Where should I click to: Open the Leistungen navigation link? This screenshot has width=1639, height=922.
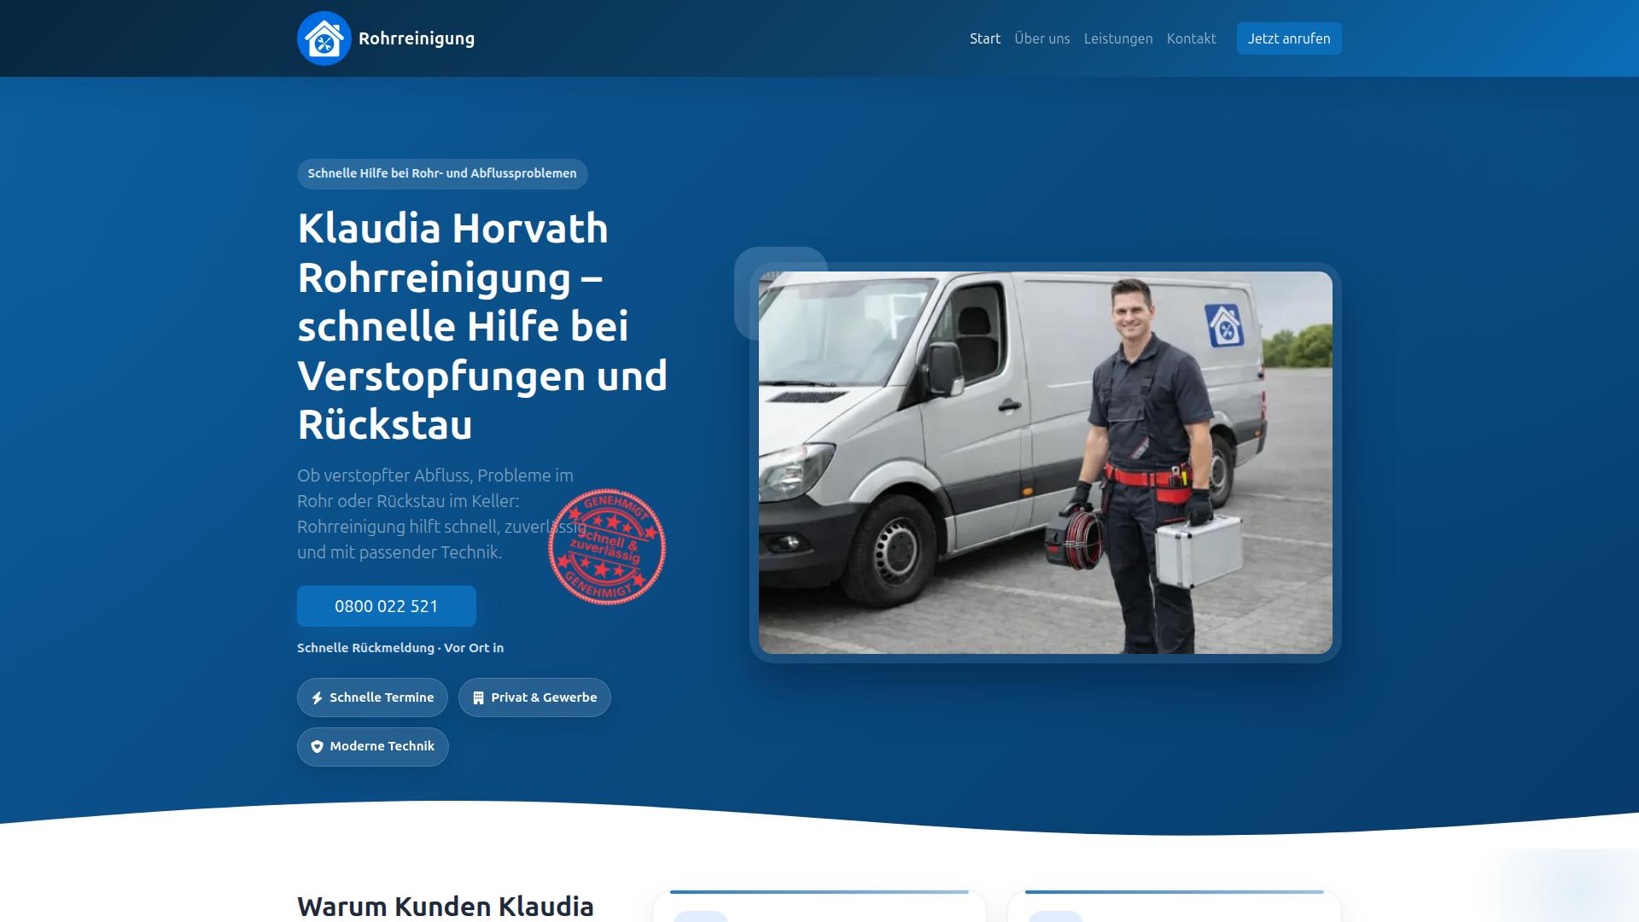(x=1118, y=38)
